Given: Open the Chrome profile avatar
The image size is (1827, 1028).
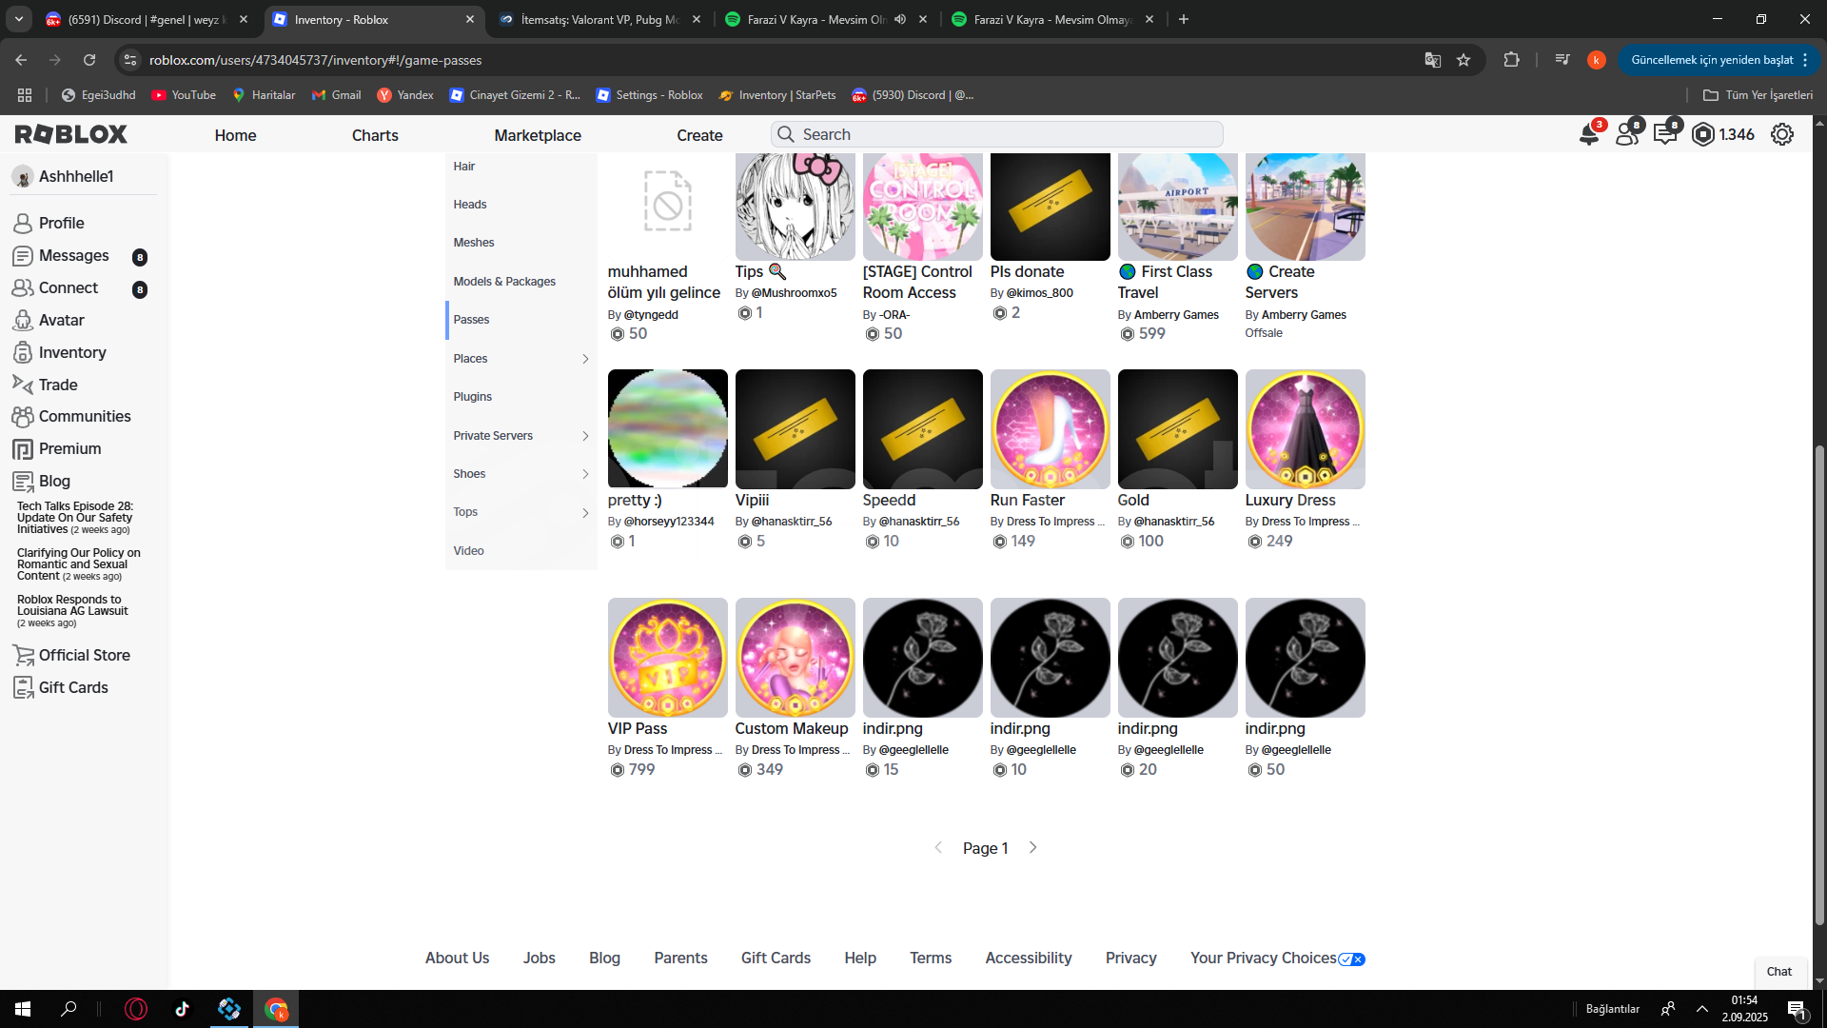Looking at the screenshot, I should click(1597, 60).
